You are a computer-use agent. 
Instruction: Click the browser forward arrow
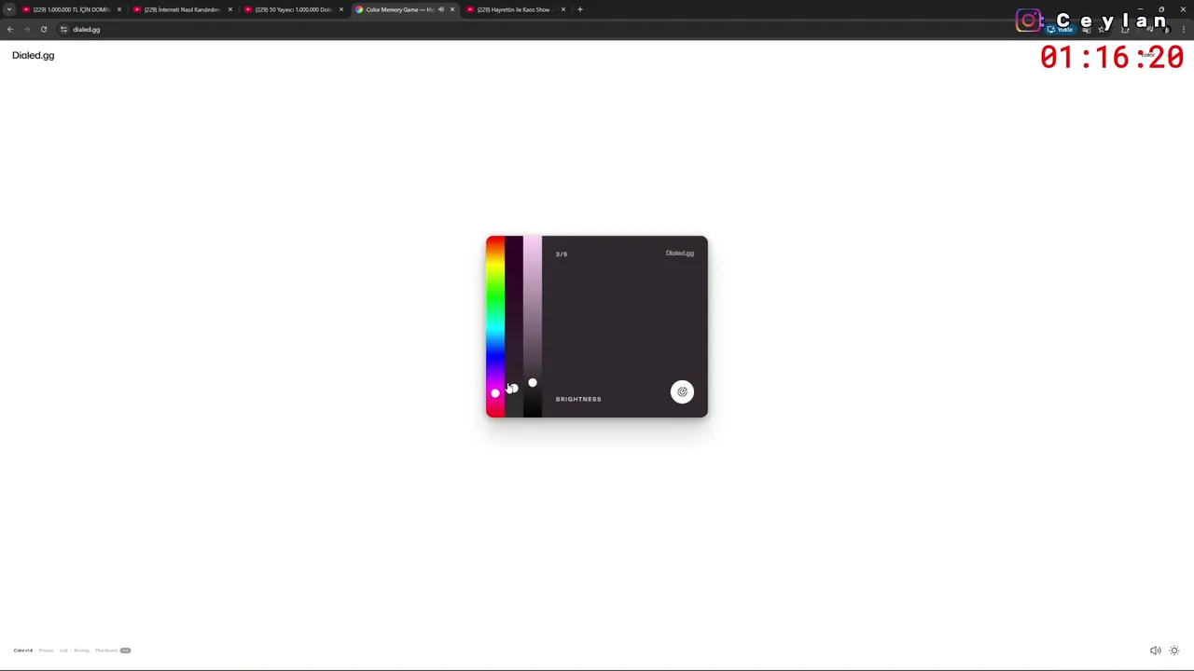[27, 29]
